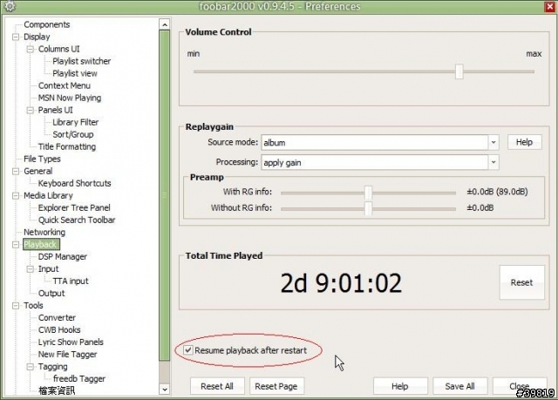Click the gear icon in title bar
This screenshot has height=400, width=558.
[10, 6]
